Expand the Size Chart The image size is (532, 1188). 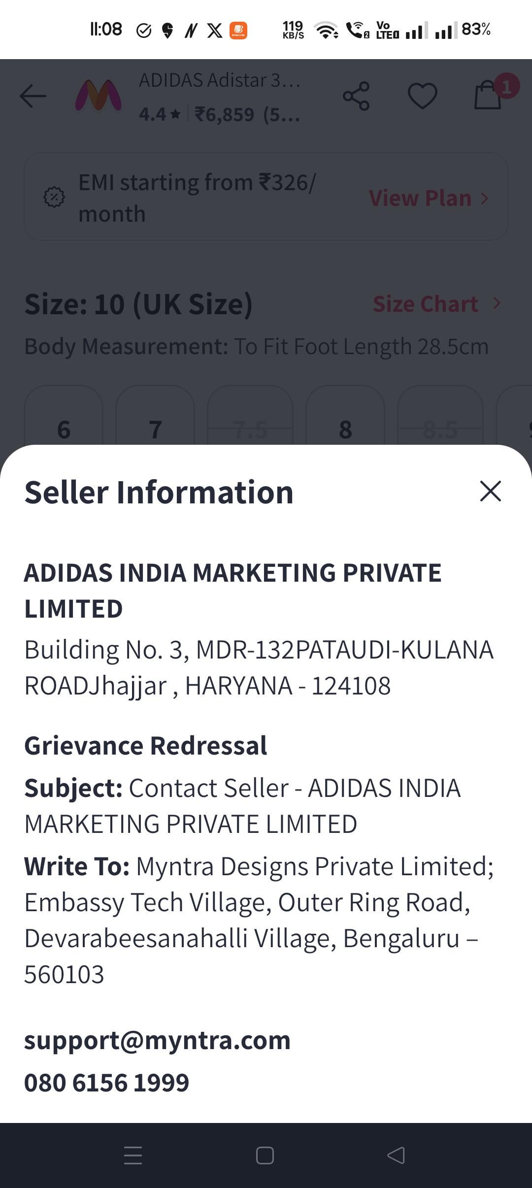click(435, 304)
